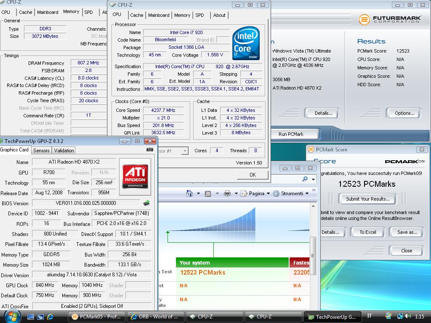Viewport: 431px width, 323px height.
Task: Click the ATI Radeon logo in GPU-Z
Action: click(x=135, y=176)
